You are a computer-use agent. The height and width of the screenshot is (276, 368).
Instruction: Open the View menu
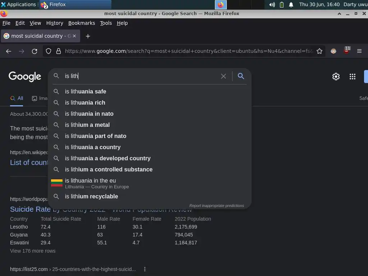click(35, 23)
